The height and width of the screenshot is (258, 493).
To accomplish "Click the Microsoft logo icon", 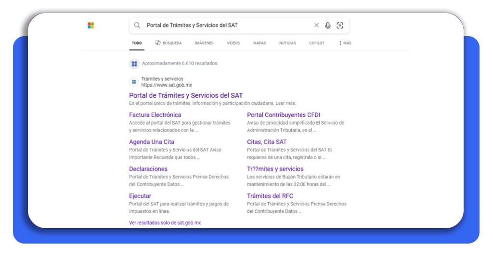I will [x=91, y=26].
